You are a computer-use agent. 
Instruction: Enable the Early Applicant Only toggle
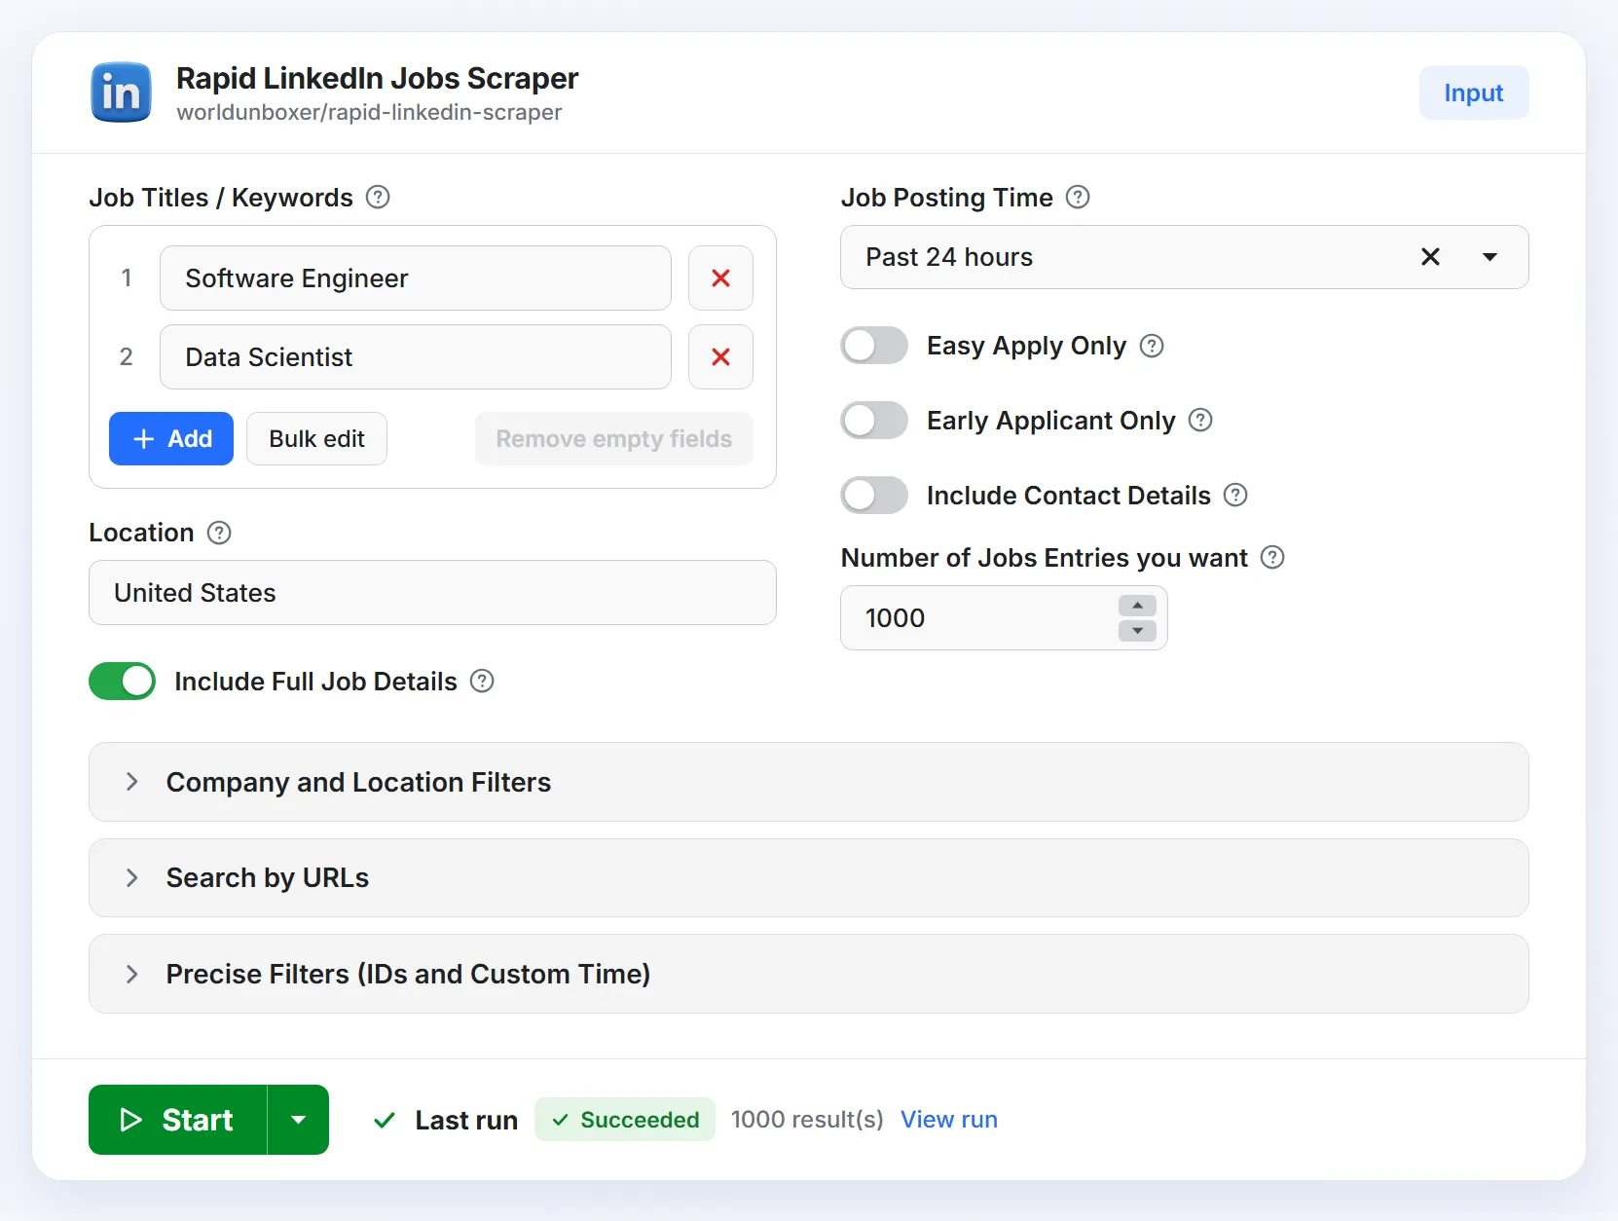(x=874, y=421)
